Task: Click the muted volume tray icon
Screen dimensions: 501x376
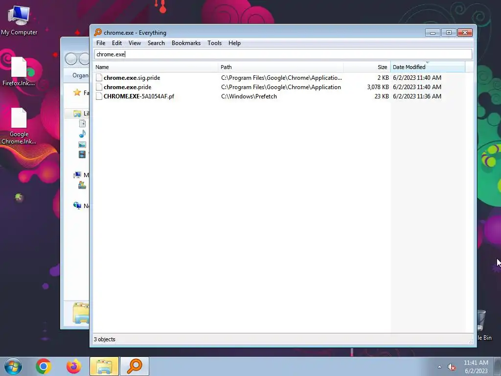Action: (451, 367)
